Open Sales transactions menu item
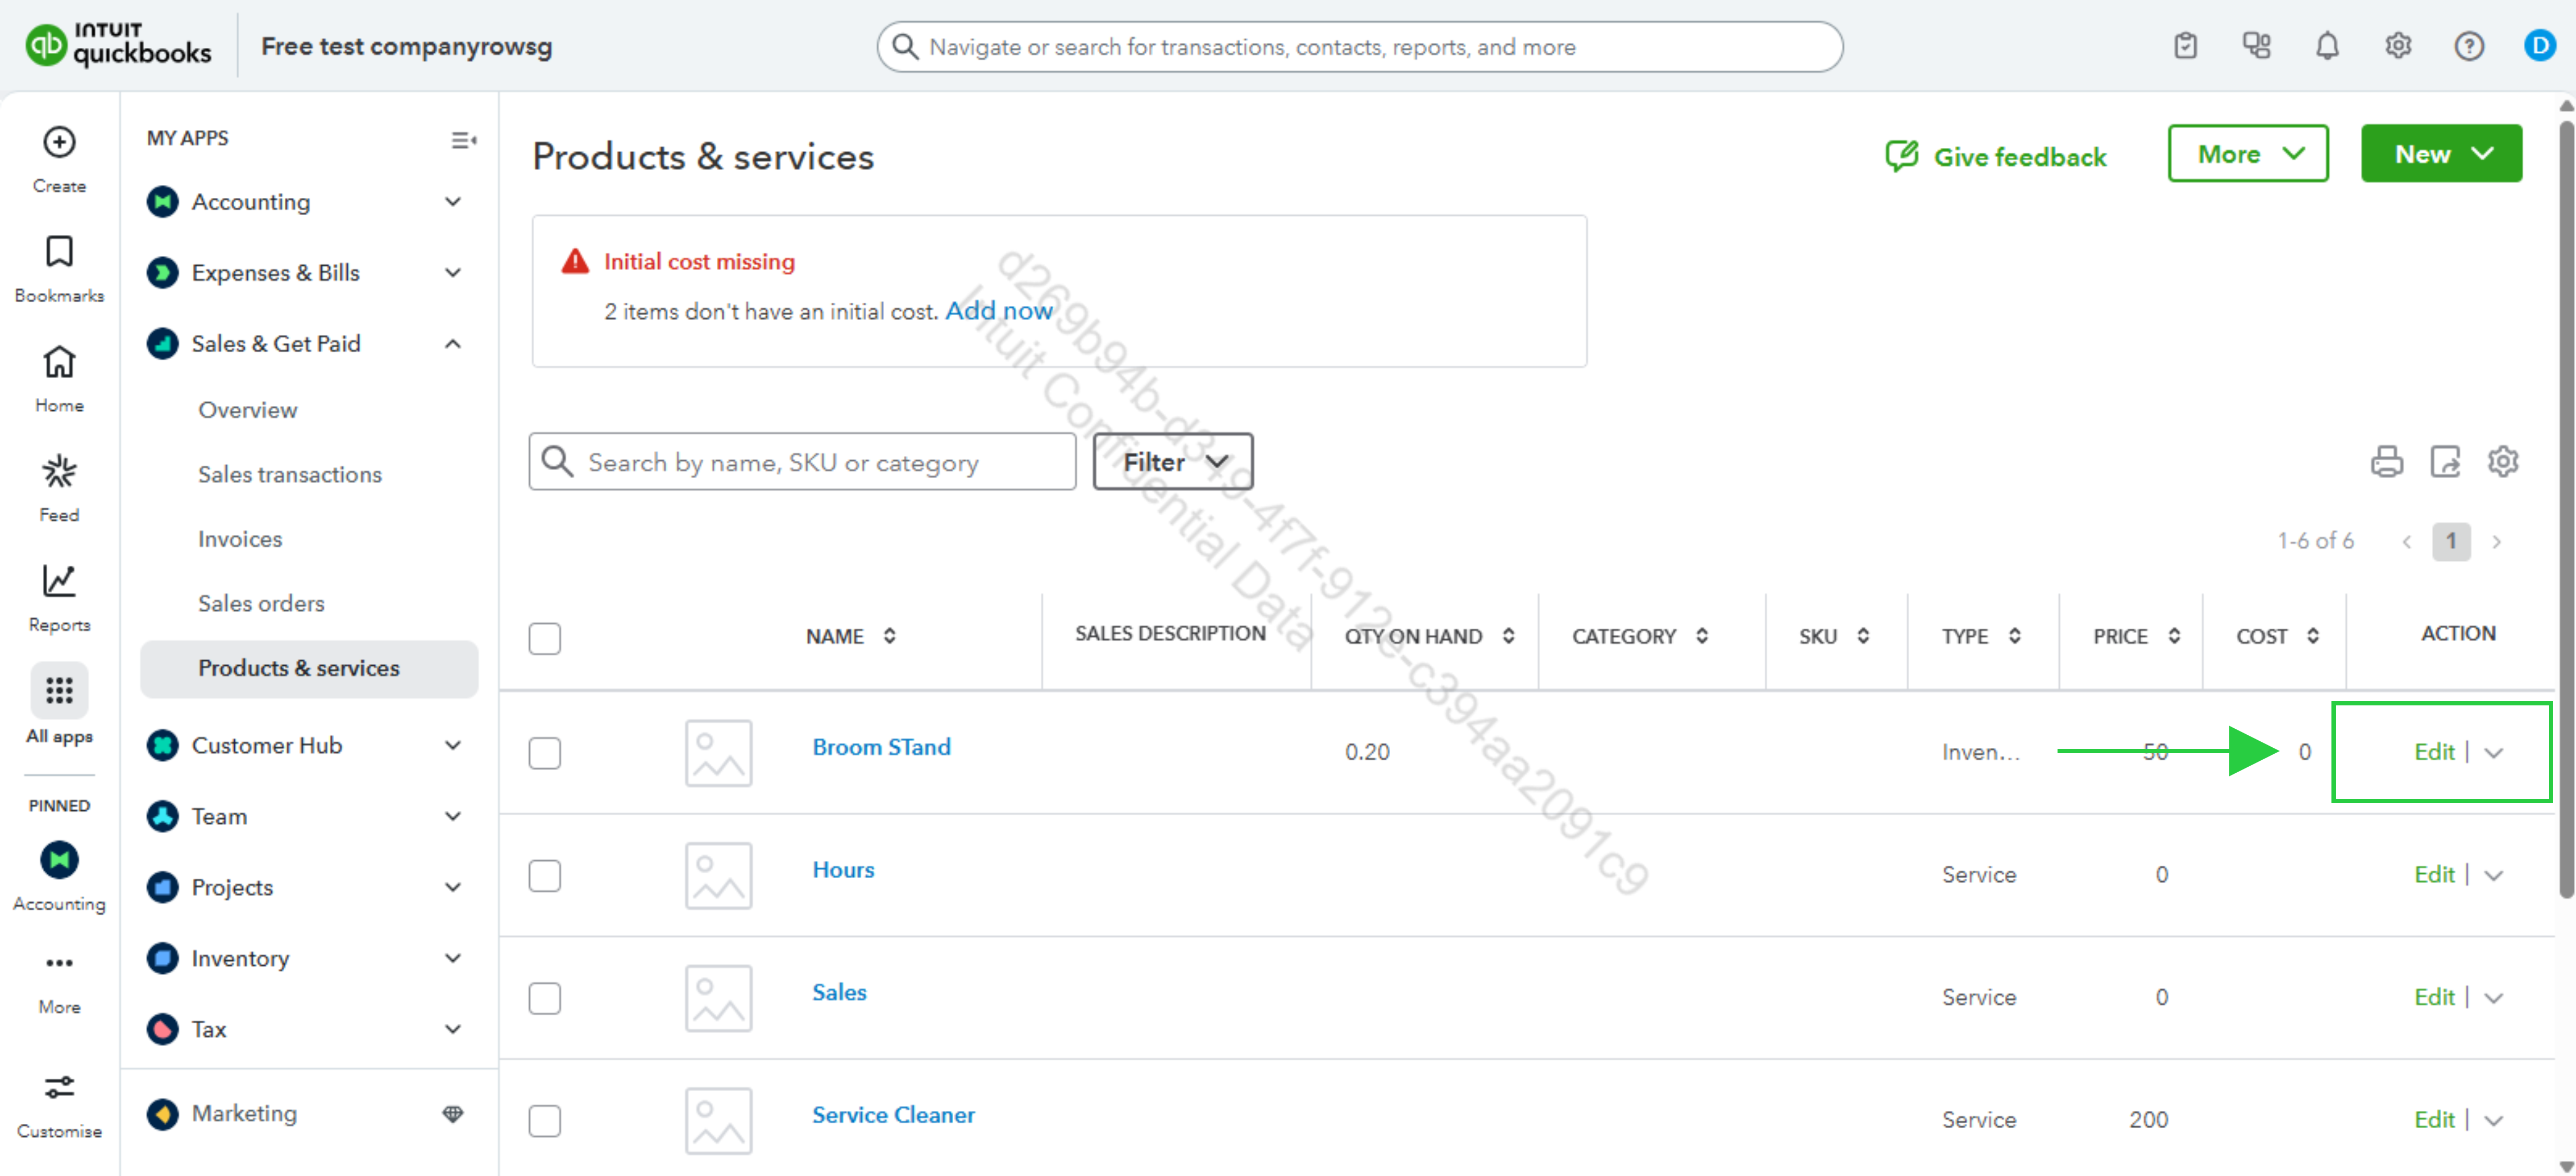The height and width of the screenshot is (1176, 2576). [289, 474]
